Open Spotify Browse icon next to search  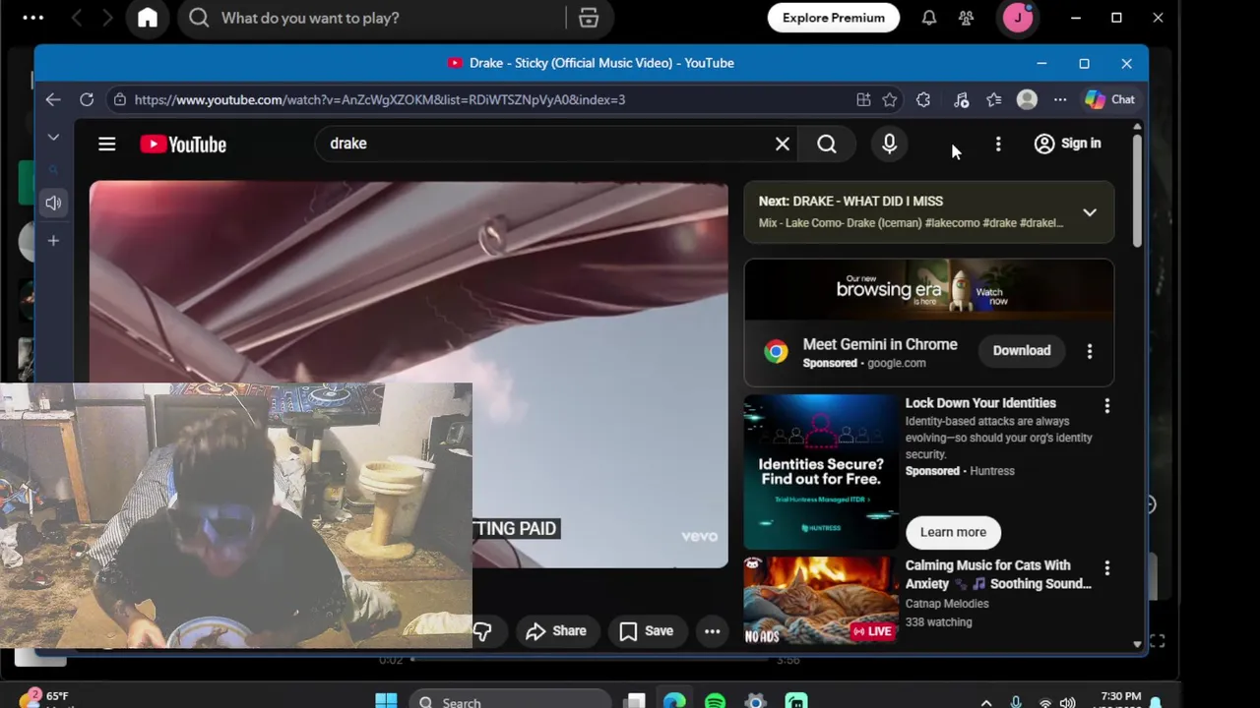[x=589, y=18]
